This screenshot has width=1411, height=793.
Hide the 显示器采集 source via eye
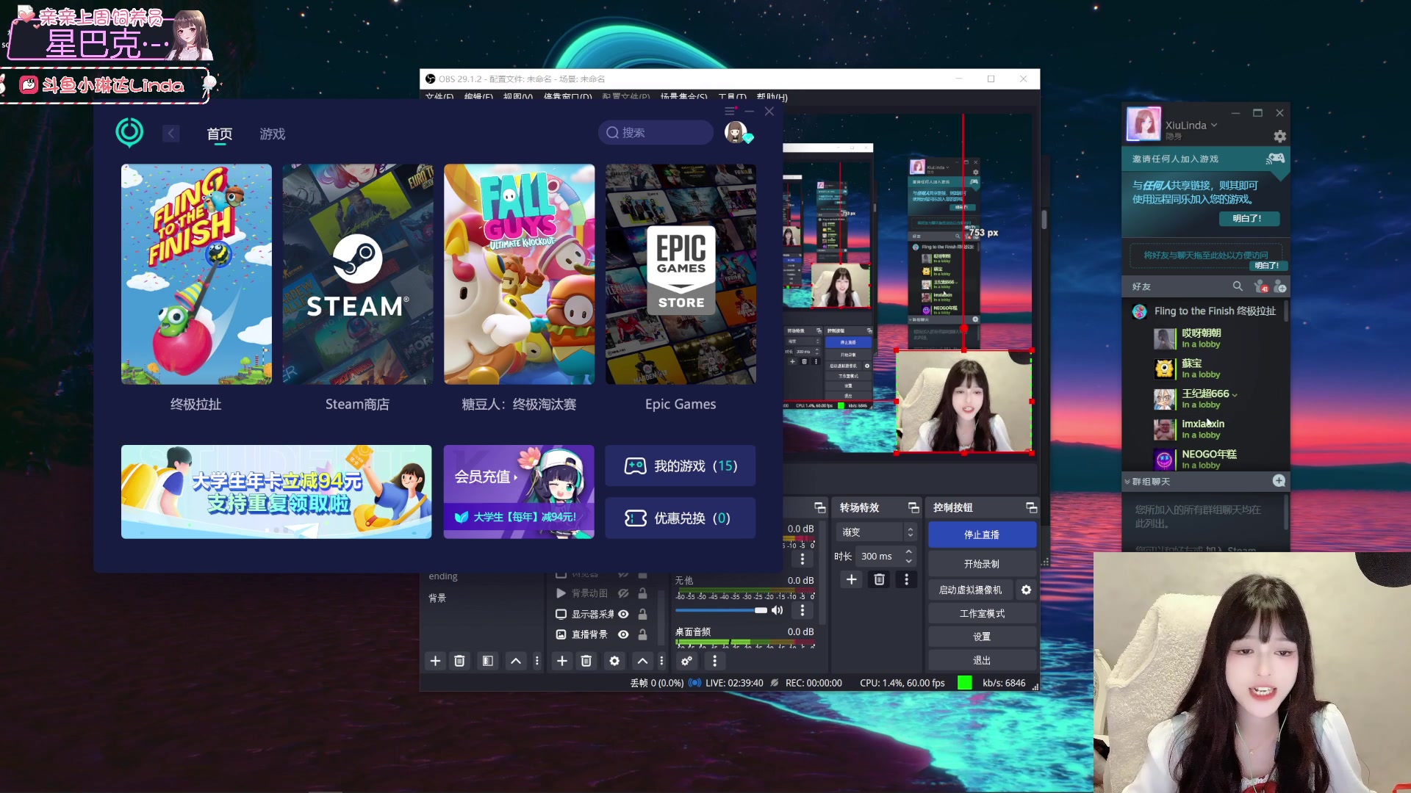[x=623, y=614]
